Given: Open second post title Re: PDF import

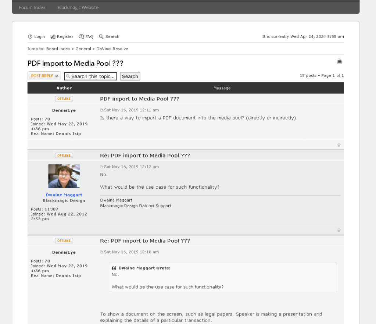Looking at the screenshot, I should (145, 156).
